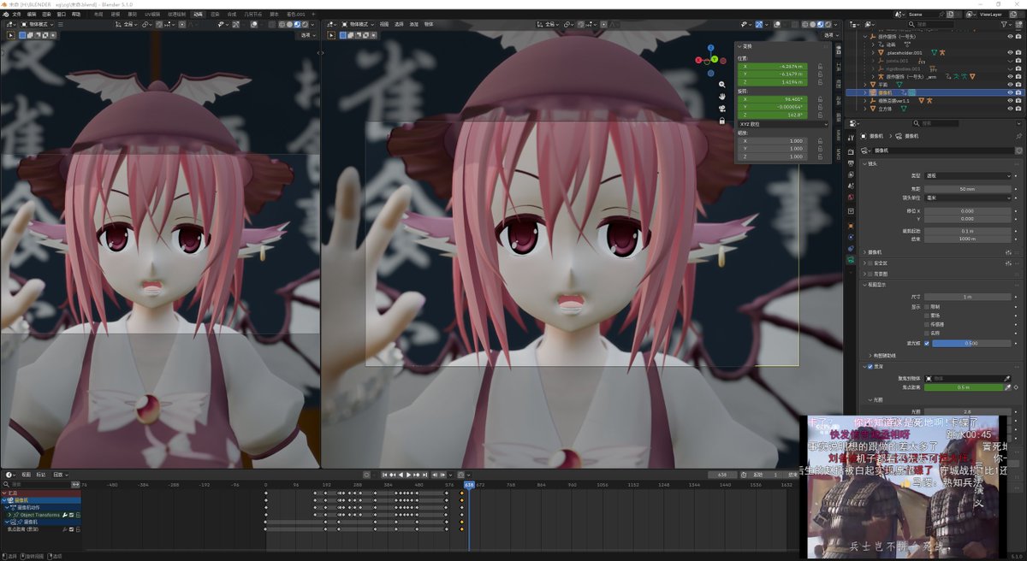Switch to the Scripting workspace tab
This screenshot has width=1027, height=561.
274,15
